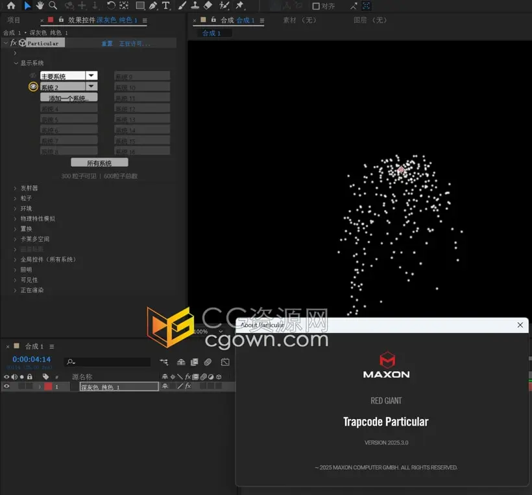Toggle visibility eye for 系统 2
Screen dimensions: 532x495
pyautogui.click(x=33, y=87)
